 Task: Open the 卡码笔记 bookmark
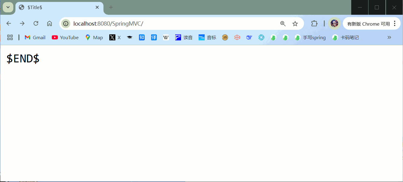345,37
